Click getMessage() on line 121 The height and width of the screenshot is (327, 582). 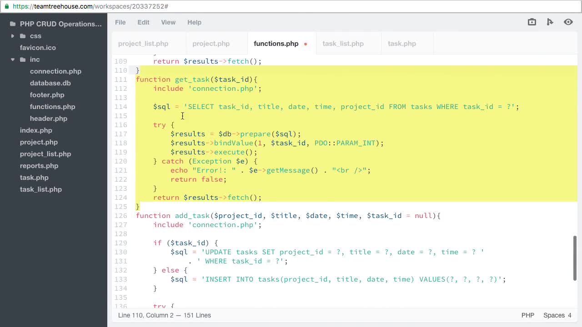pyautogui.click(x=292, y=170)
